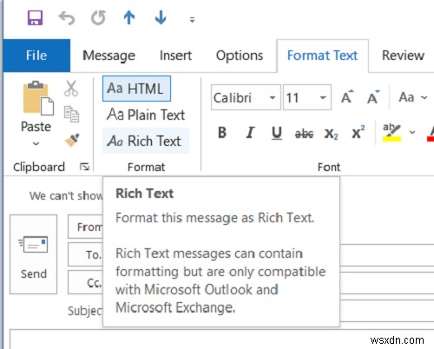Set message format to Plain Text
434x349 pixels.
click(146, 115)
